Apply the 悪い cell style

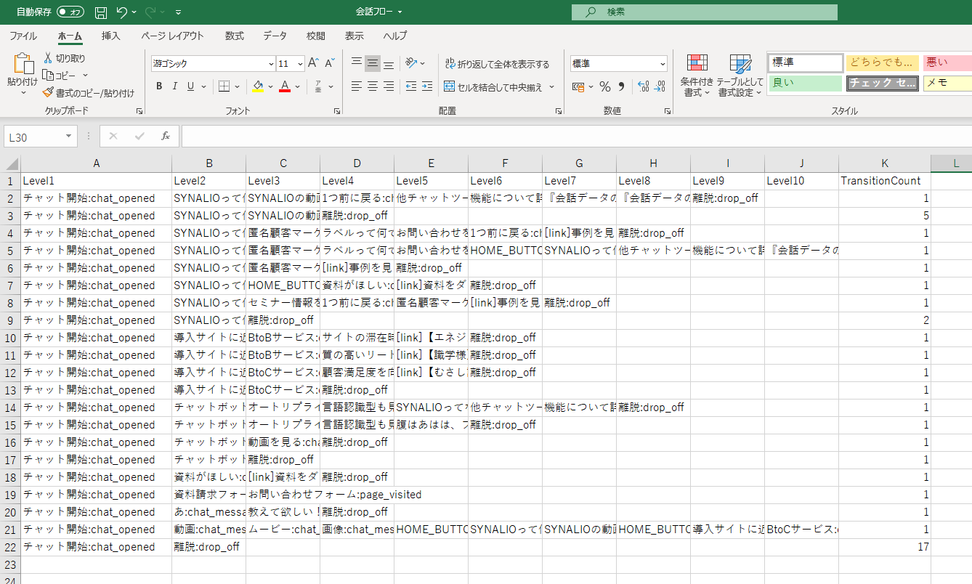pyautogui.click(x=947, y=62)
